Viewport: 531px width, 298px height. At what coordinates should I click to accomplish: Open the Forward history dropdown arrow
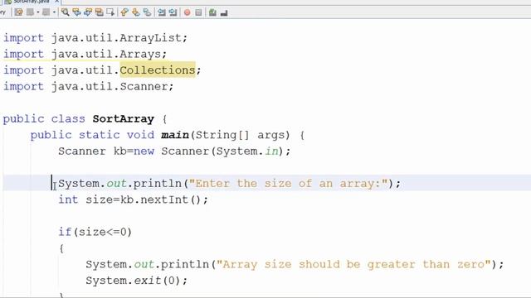point(54,12)
